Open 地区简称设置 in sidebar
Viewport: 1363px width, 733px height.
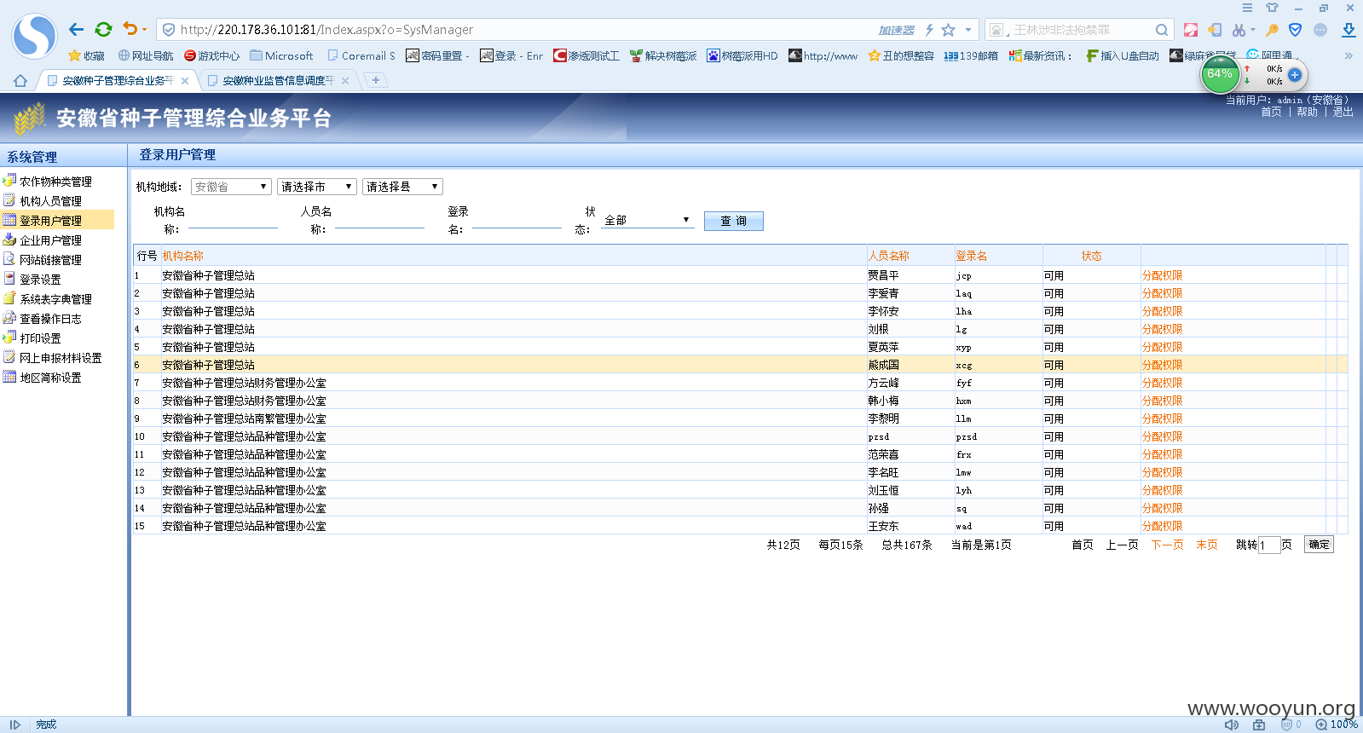pos(50,378)
